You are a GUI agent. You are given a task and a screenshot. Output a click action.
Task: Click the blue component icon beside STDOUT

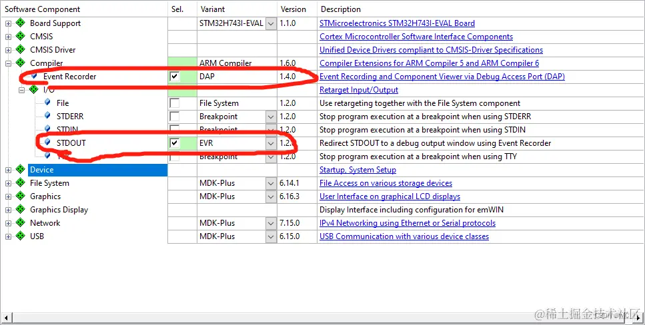click(x=48, y=142)
